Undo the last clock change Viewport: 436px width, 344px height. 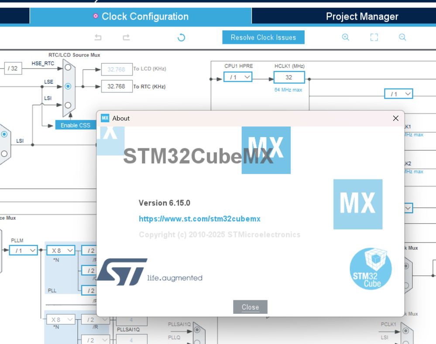point(98,37)
